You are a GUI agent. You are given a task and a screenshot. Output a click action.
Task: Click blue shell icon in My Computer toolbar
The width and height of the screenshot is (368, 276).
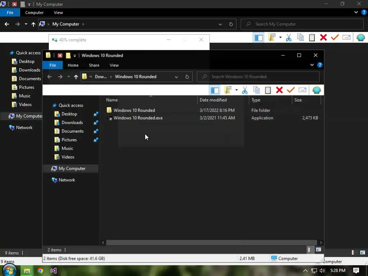(x=361, y=37)
